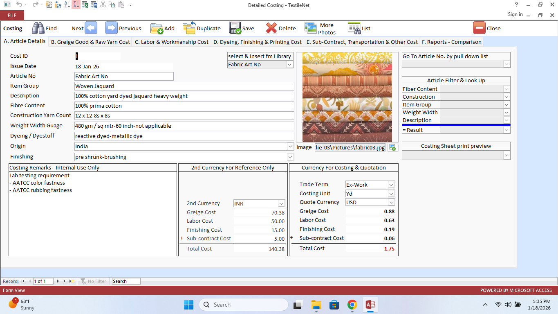
Task: Expand the 2nd Currency INR dropdown
Action: pyautogui.click(x=281, y=203)
